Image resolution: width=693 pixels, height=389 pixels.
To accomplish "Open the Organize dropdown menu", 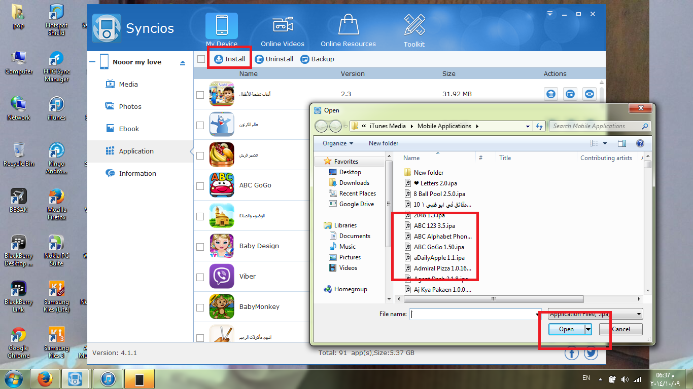I will (x=338, y=143).
